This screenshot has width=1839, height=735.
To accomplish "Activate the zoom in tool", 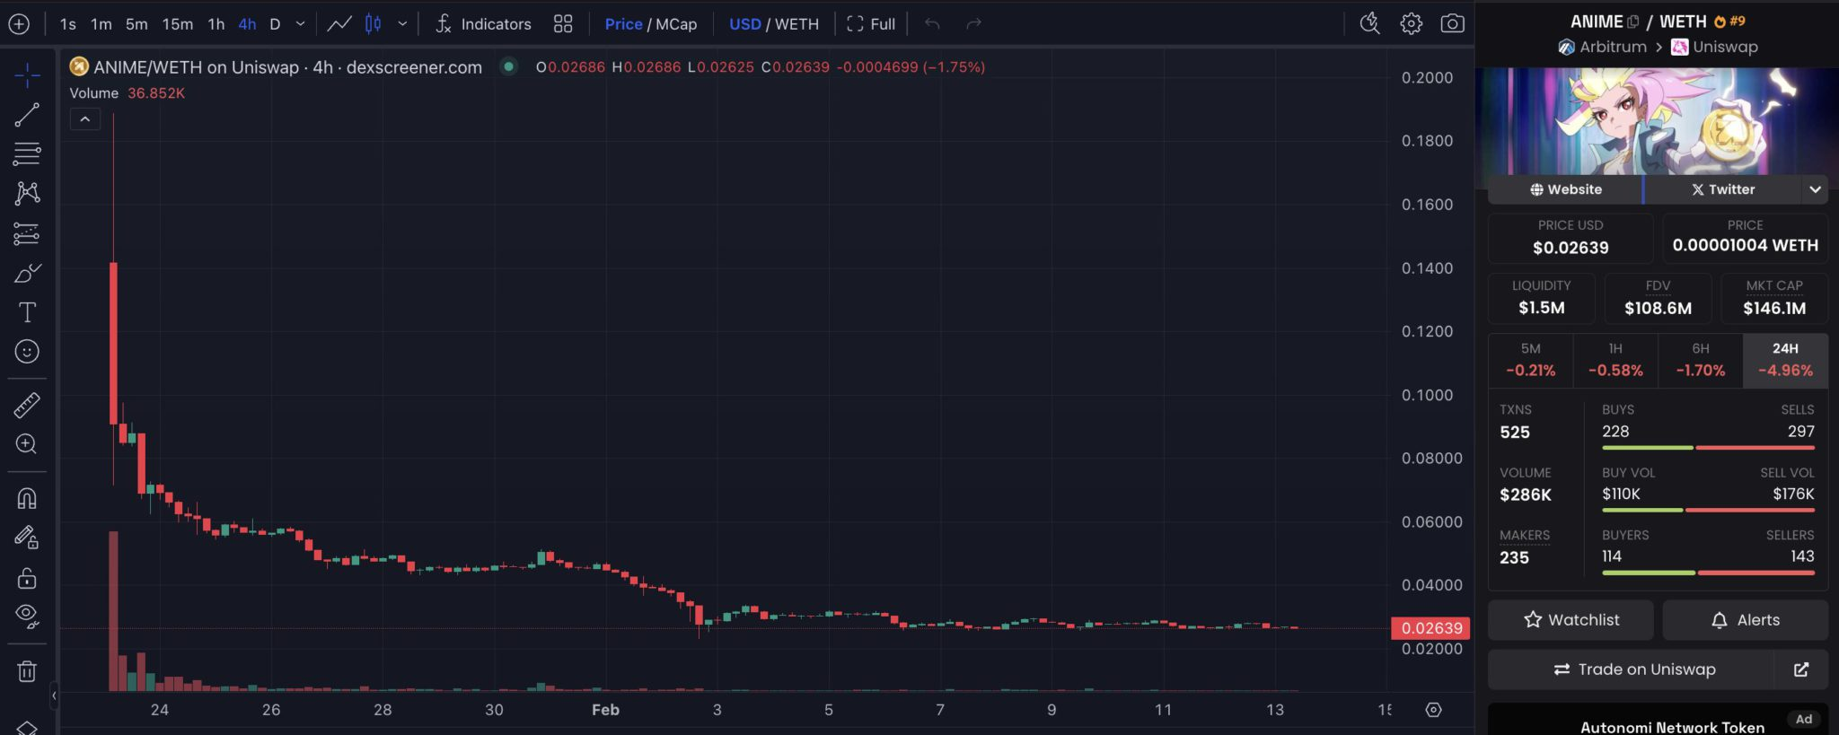I will pos(27,444).
